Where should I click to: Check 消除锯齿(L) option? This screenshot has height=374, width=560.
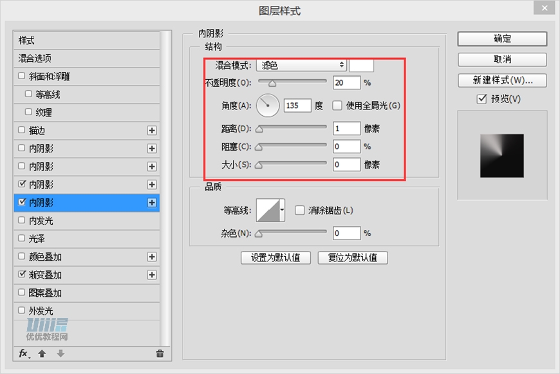(300, 210)
